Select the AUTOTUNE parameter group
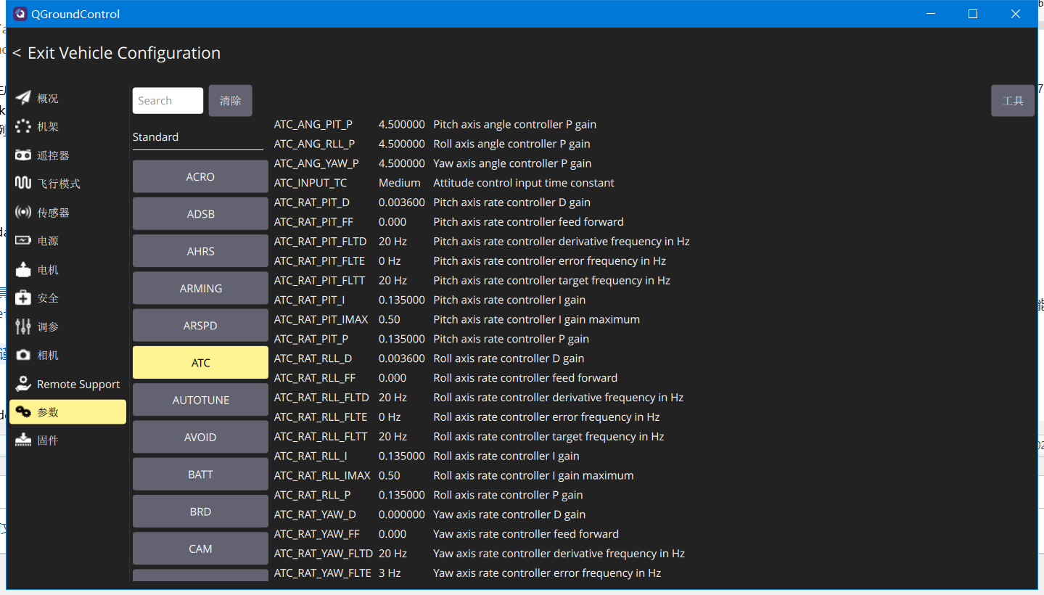The height and width of the screenshot is (595, 1044). 200,400
